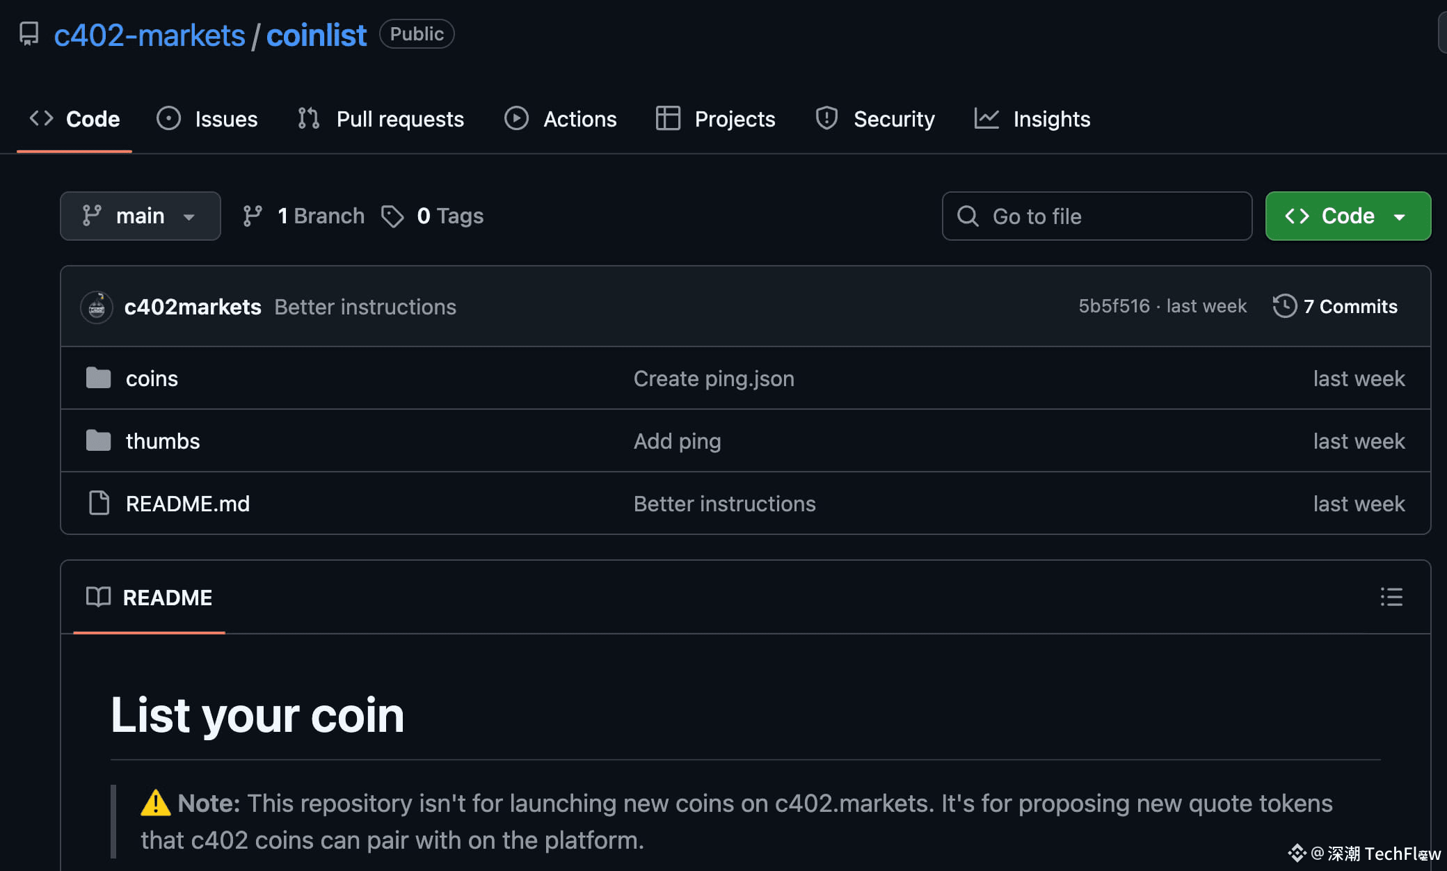Click the thumbs folder icon
Screen dimensions: 1447x871
pyautogui.click(x=98, y=440)
